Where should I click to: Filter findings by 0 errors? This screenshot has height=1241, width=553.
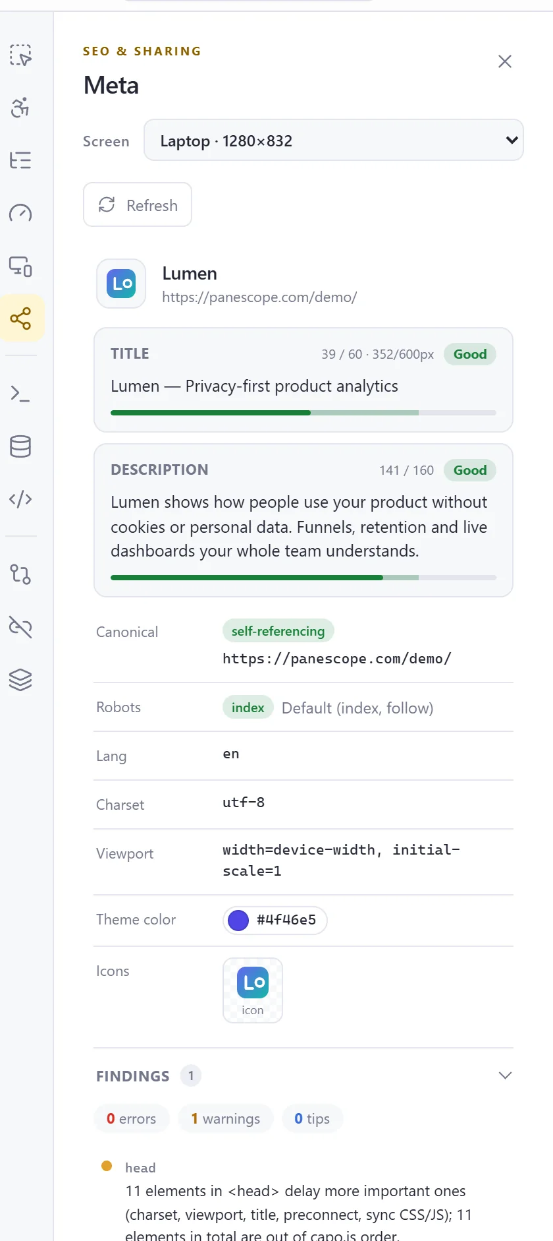132,1119
